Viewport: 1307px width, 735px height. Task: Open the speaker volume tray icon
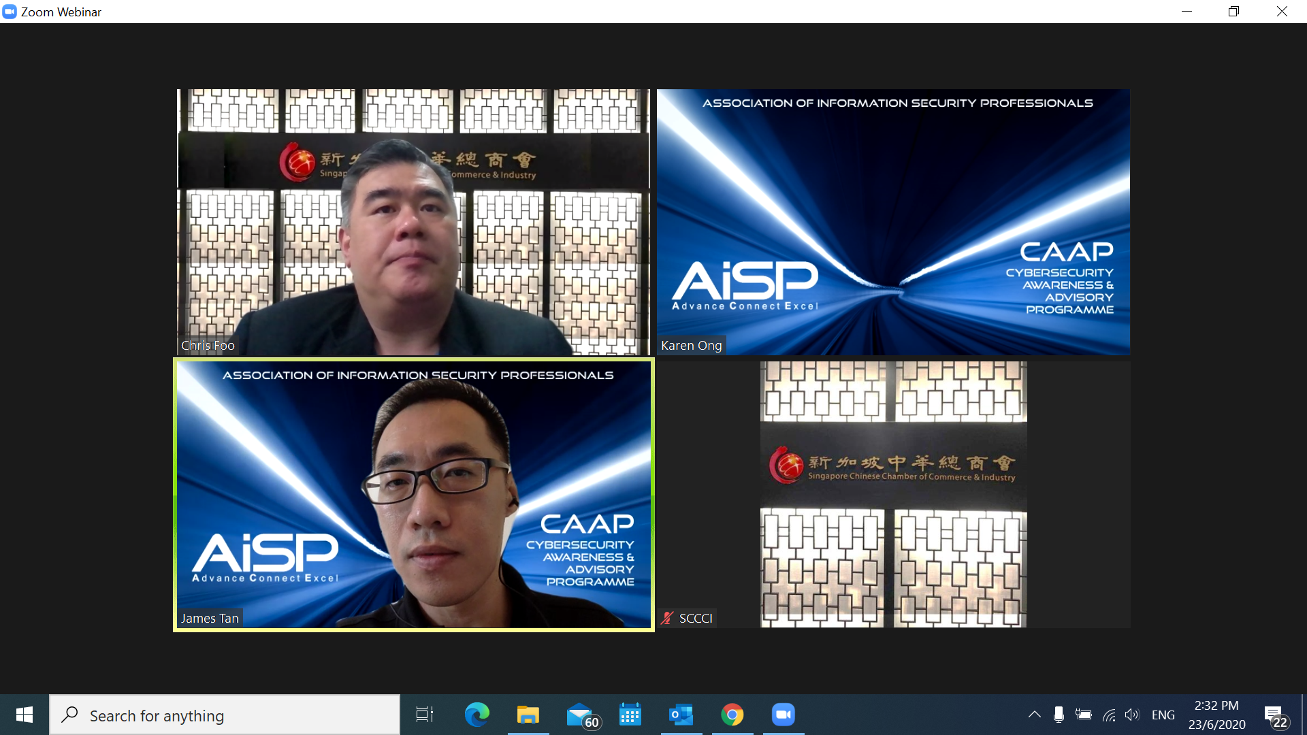pos(1132,715)
